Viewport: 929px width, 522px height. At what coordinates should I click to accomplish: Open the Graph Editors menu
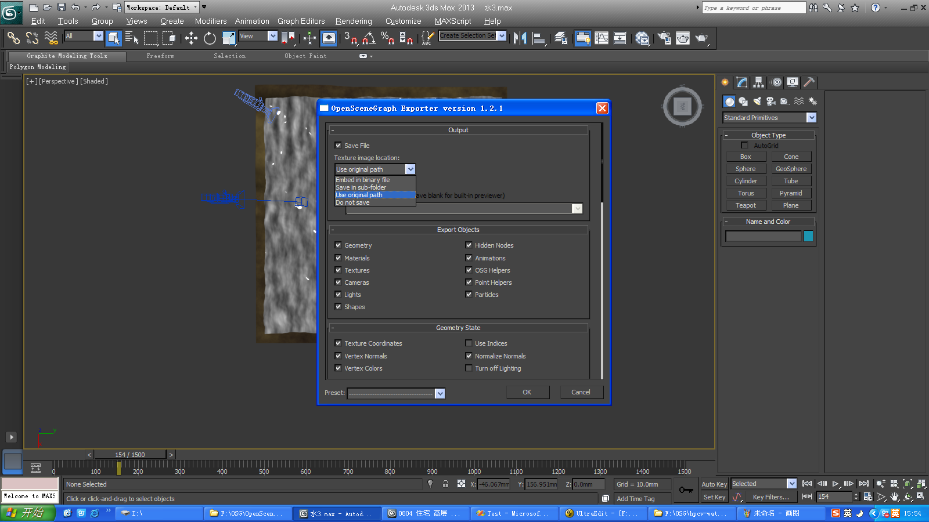pyautogui.click(x=301, y=21)
